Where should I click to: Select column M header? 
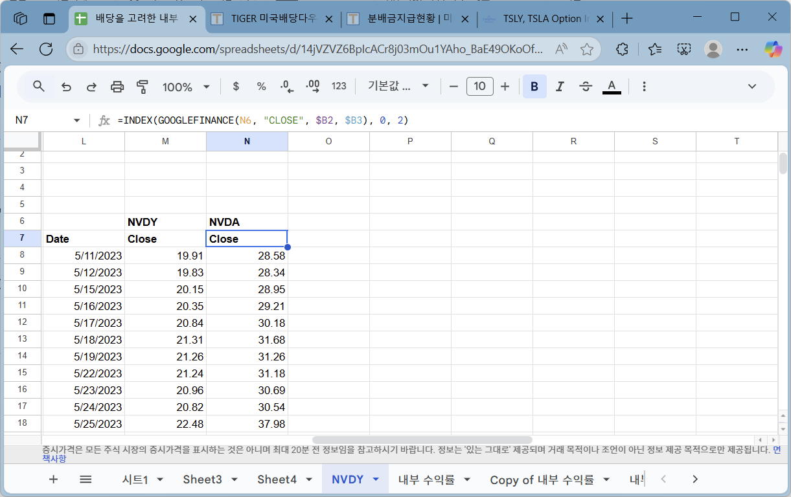(165, 141)
